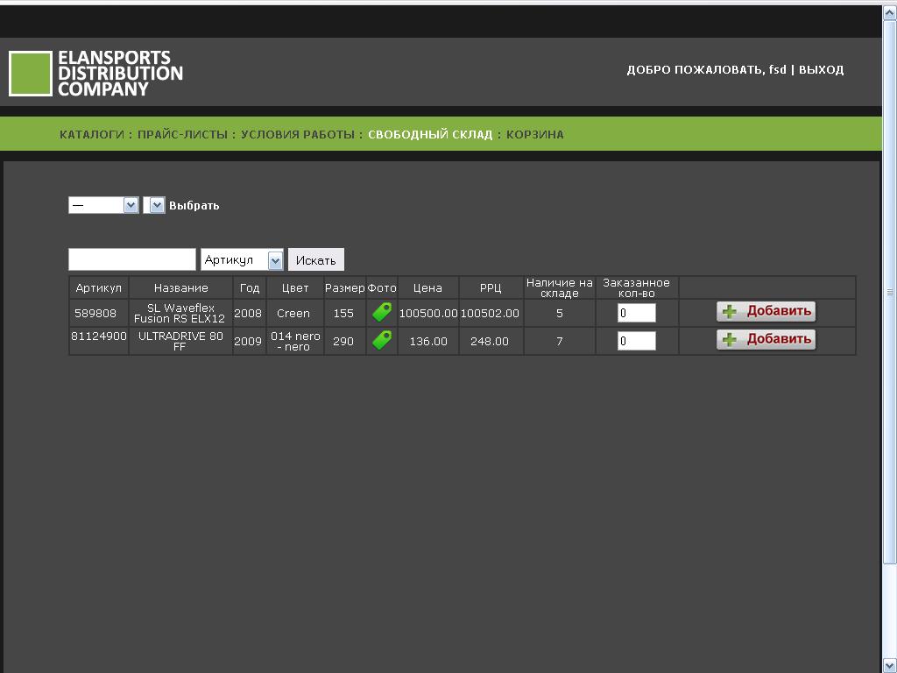897x673 pixels.
Task: Click ELANSPORTS DISTRIBUTION COMPANY title text
Action: 120,74
